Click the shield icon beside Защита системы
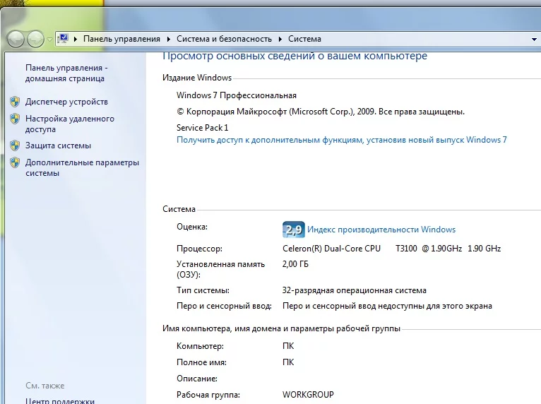 [15, 145]
